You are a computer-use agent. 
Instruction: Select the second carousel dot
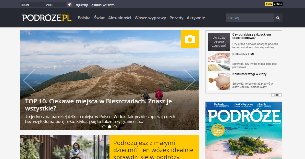[x=109, y=127]
